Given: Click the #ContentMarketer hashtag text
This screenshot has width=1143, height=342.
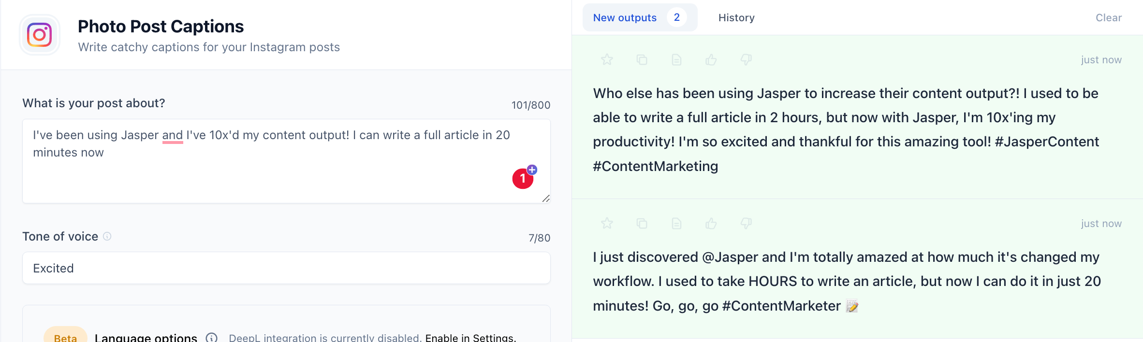Looking at the screenshot, I should 781,306.
